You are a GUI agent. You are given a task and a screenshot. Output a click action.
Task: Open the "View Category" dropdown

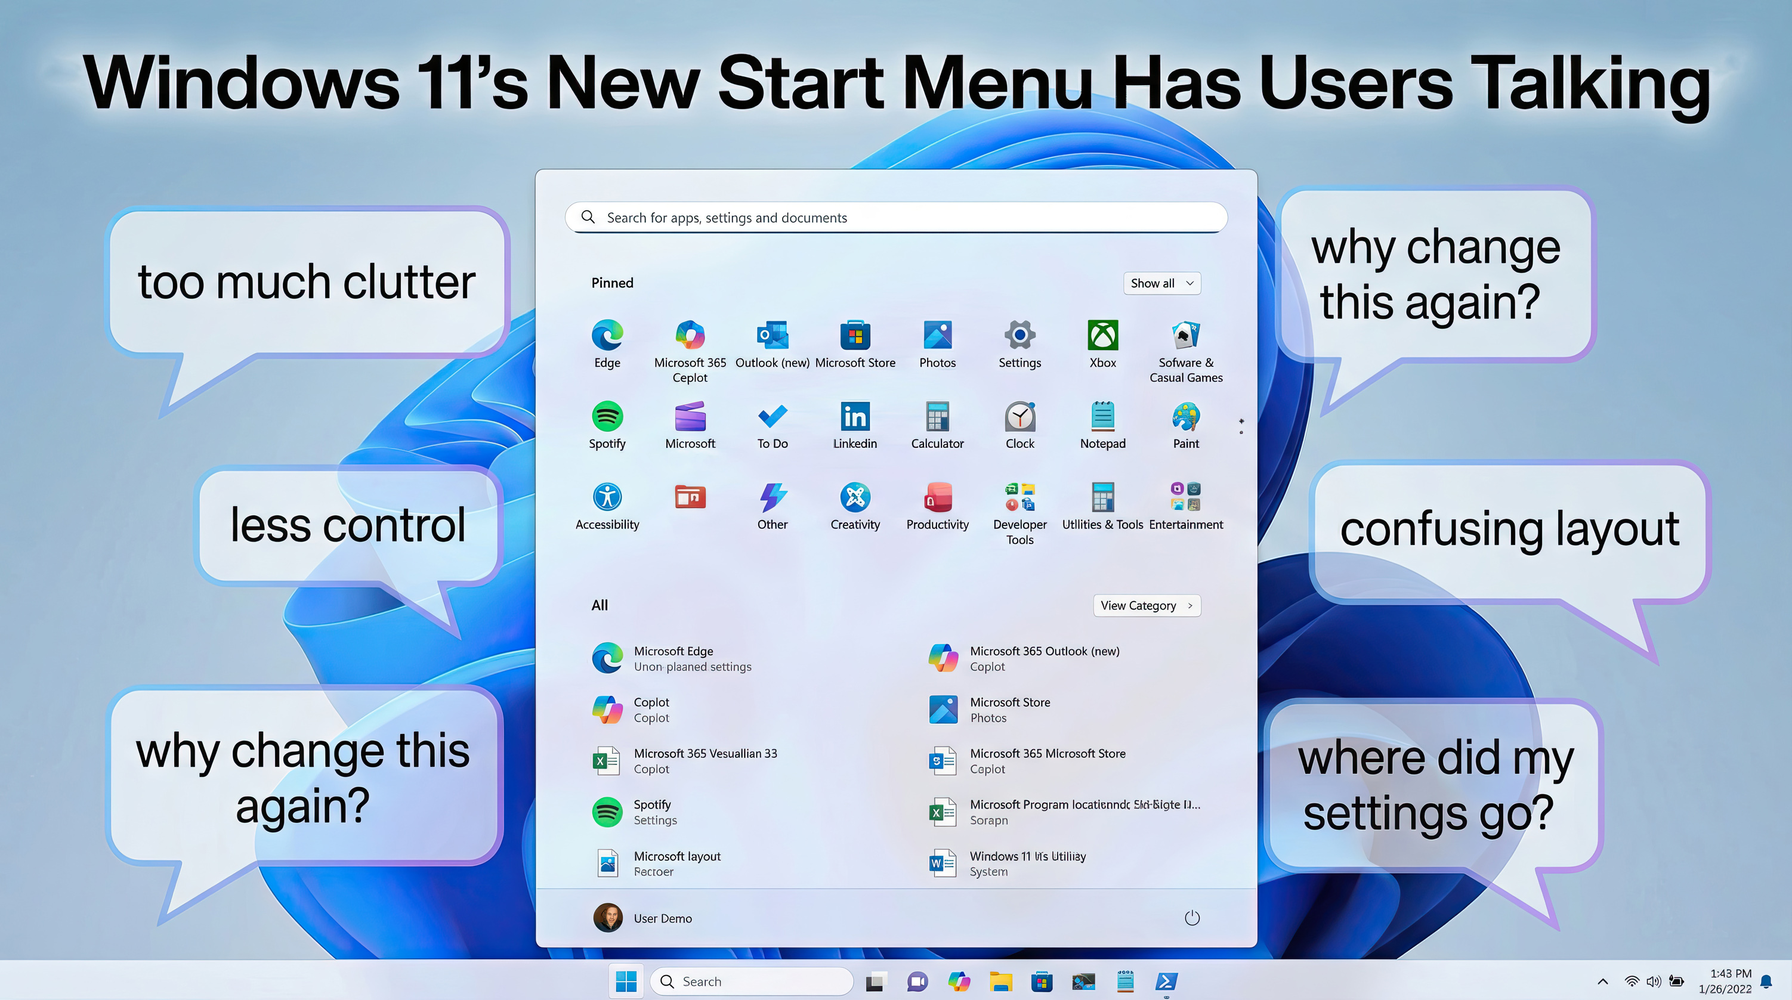click(1147, 605)
